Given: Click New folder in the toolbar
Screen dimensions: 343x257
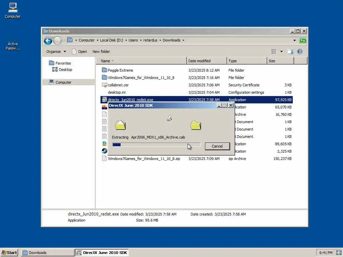Looking at the screenshot, I should (x=101, y=52).
